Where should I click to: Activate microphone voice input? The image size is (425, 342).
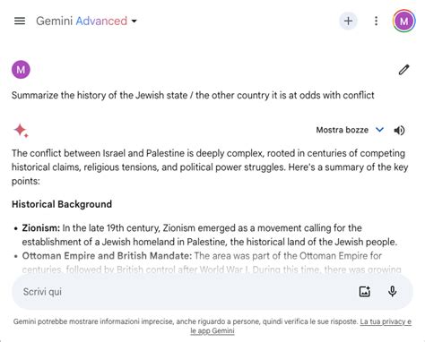tap(392, 291)
